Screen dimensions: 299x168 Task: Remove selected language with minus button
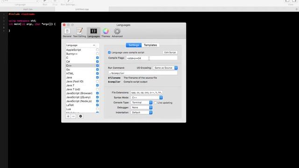coord(73,116)
